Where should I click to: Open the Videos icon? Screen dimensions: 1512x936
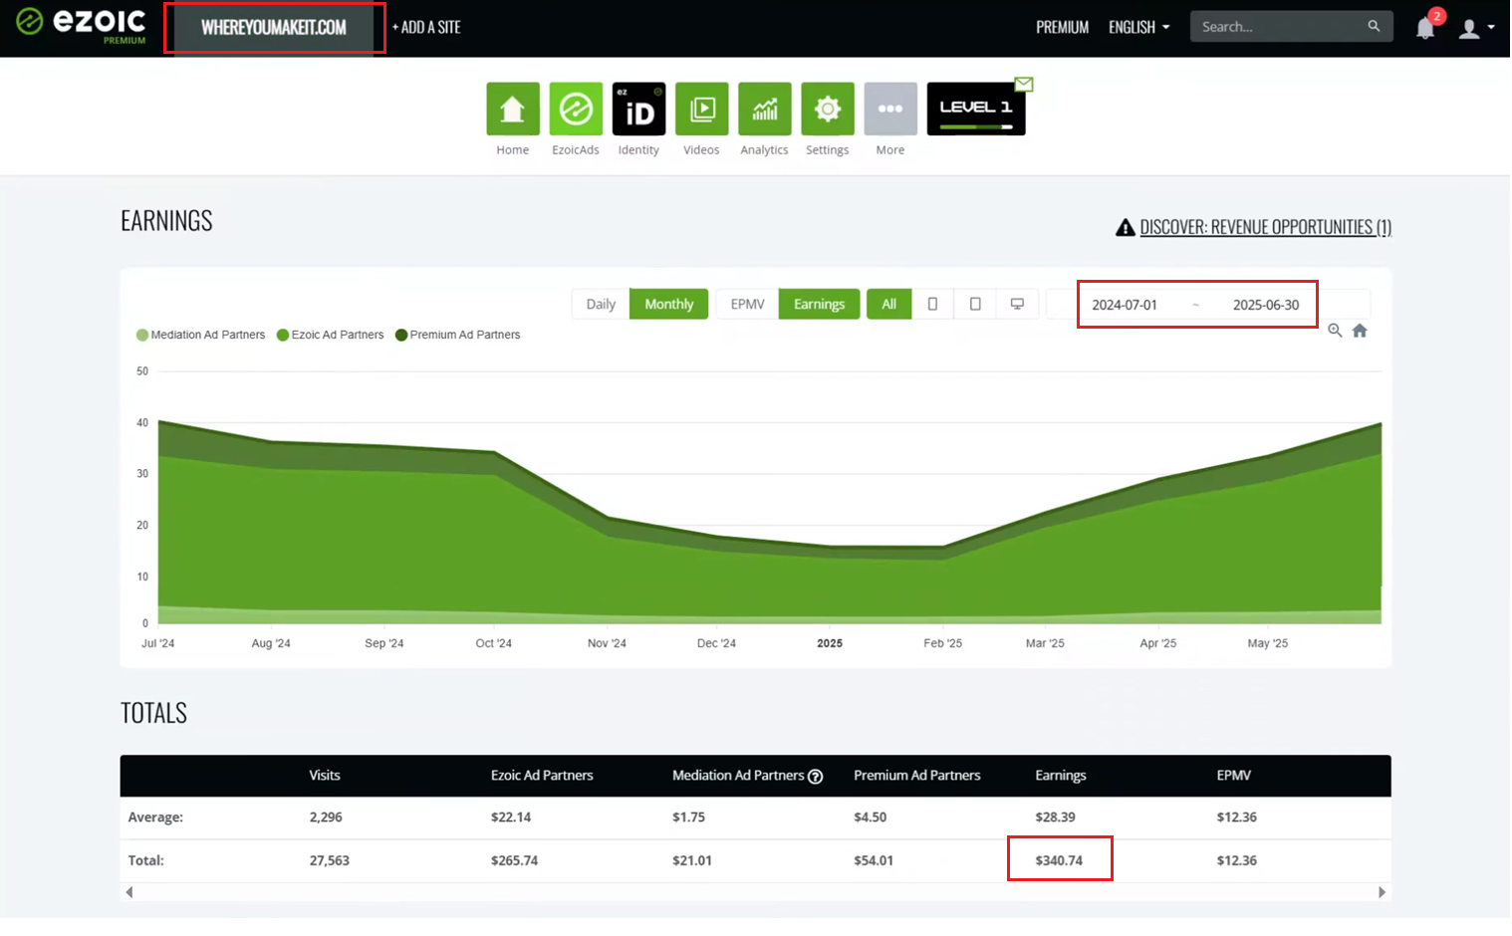pyautogui.click(x=702, y=109)
